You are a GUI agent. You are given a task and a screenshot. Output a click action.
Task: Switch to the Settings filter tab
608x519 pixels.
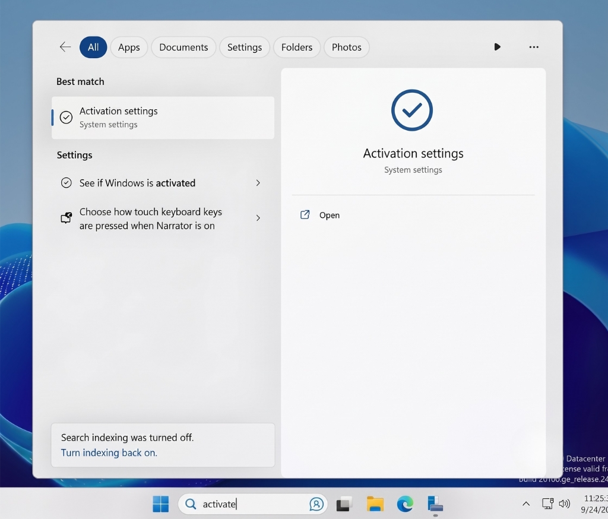[244, 48]
